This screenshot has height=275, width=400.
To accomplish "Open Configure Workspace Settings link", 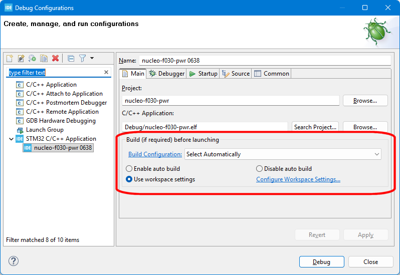I will (x=298, y=179).
